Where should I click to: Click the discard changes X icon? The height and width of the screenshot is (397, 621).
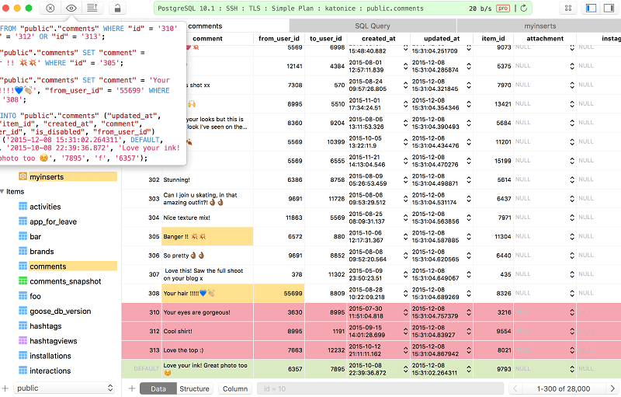click(x=50, y=8)
